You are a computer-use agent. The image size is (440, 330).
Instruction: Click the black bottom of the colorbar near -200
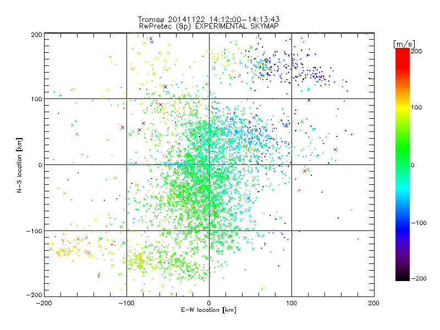click(x=403, y=277)
